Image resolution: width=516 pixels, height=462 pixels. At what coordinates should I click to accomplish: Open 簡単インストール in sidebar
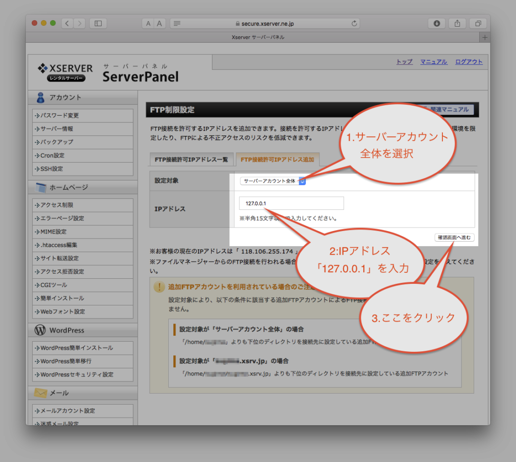(83, 298)
